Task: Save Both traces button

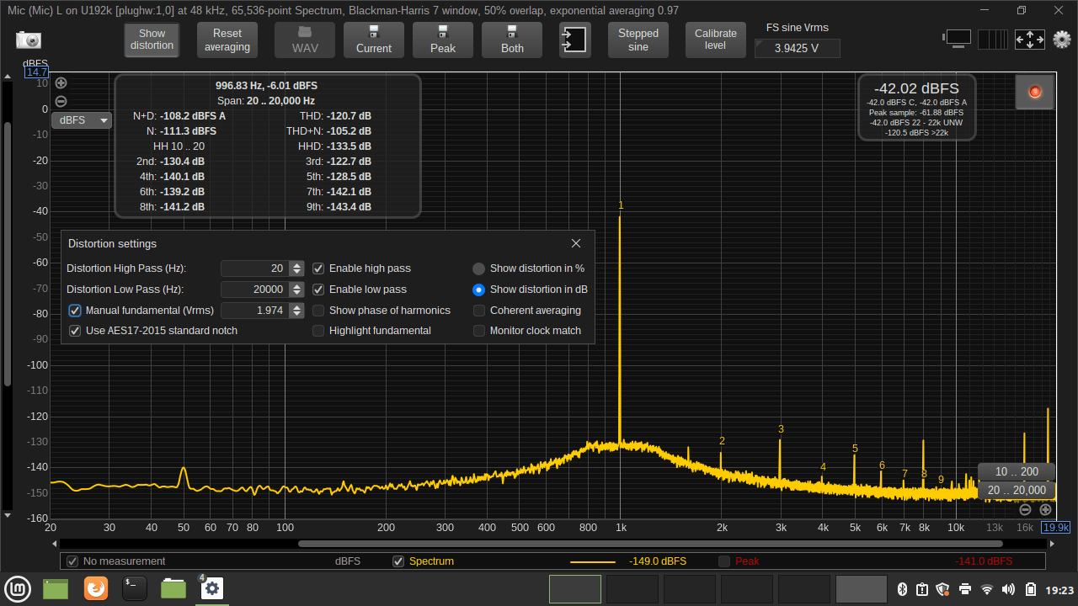Action: click(x=512, y=40)
